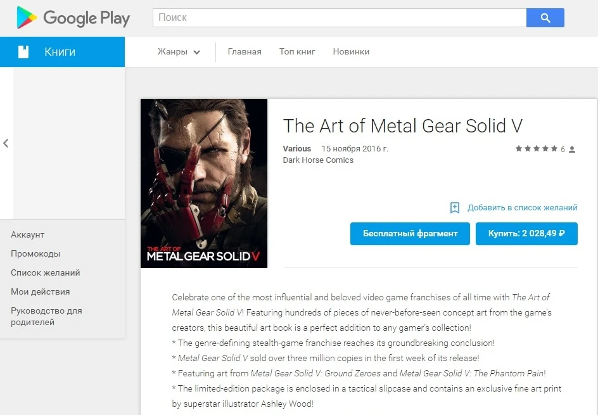Screen dimensions: 598x415
Task: Open the Жанры dropdown
Action: [178, 53]
